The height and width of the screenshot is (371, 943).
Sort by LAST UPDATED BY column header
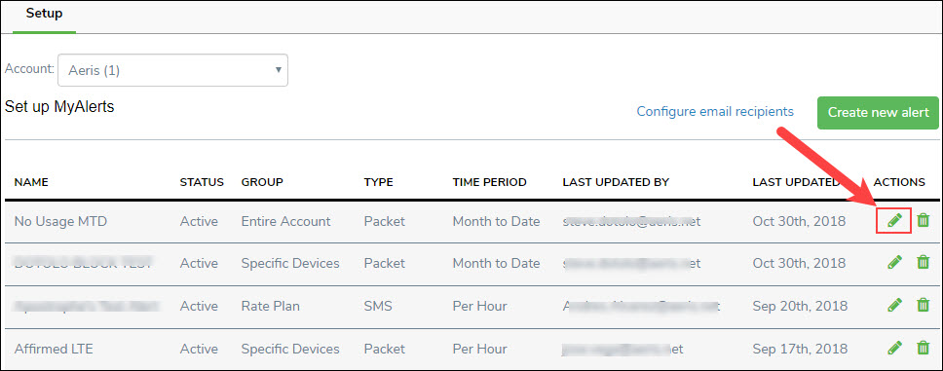(x=616, y=182)
